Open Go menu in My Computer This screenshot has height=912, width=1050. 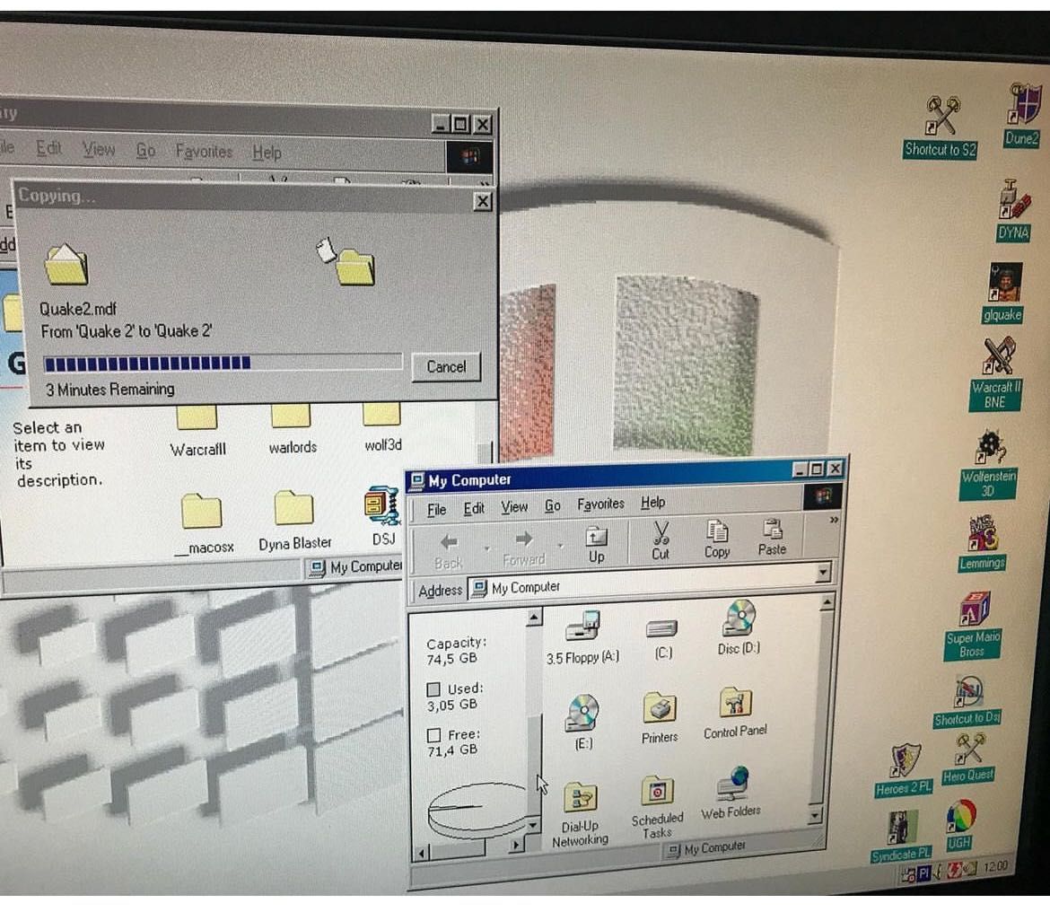coord(553,505)
